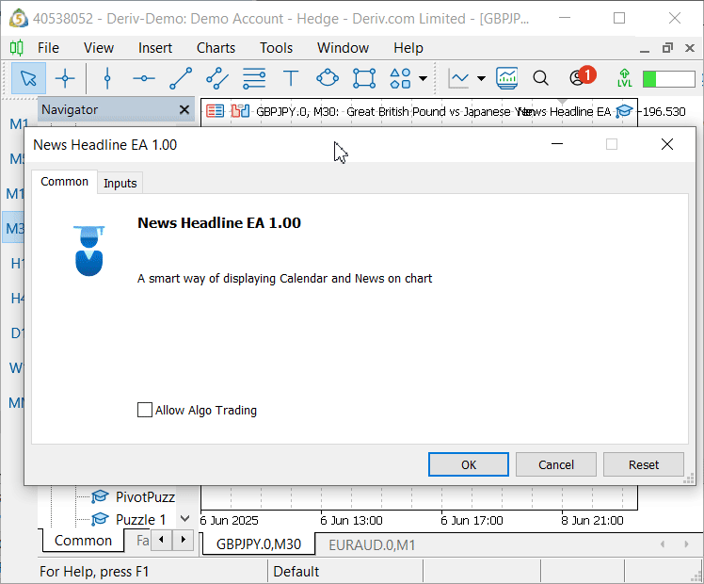
Task: Move Navigator tabs left arrow
Action: click(x=161, y=540)
